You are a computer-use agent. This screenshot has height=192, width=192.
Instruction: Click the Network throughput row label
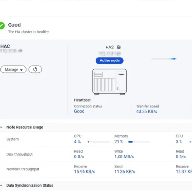tap(23, 169)
